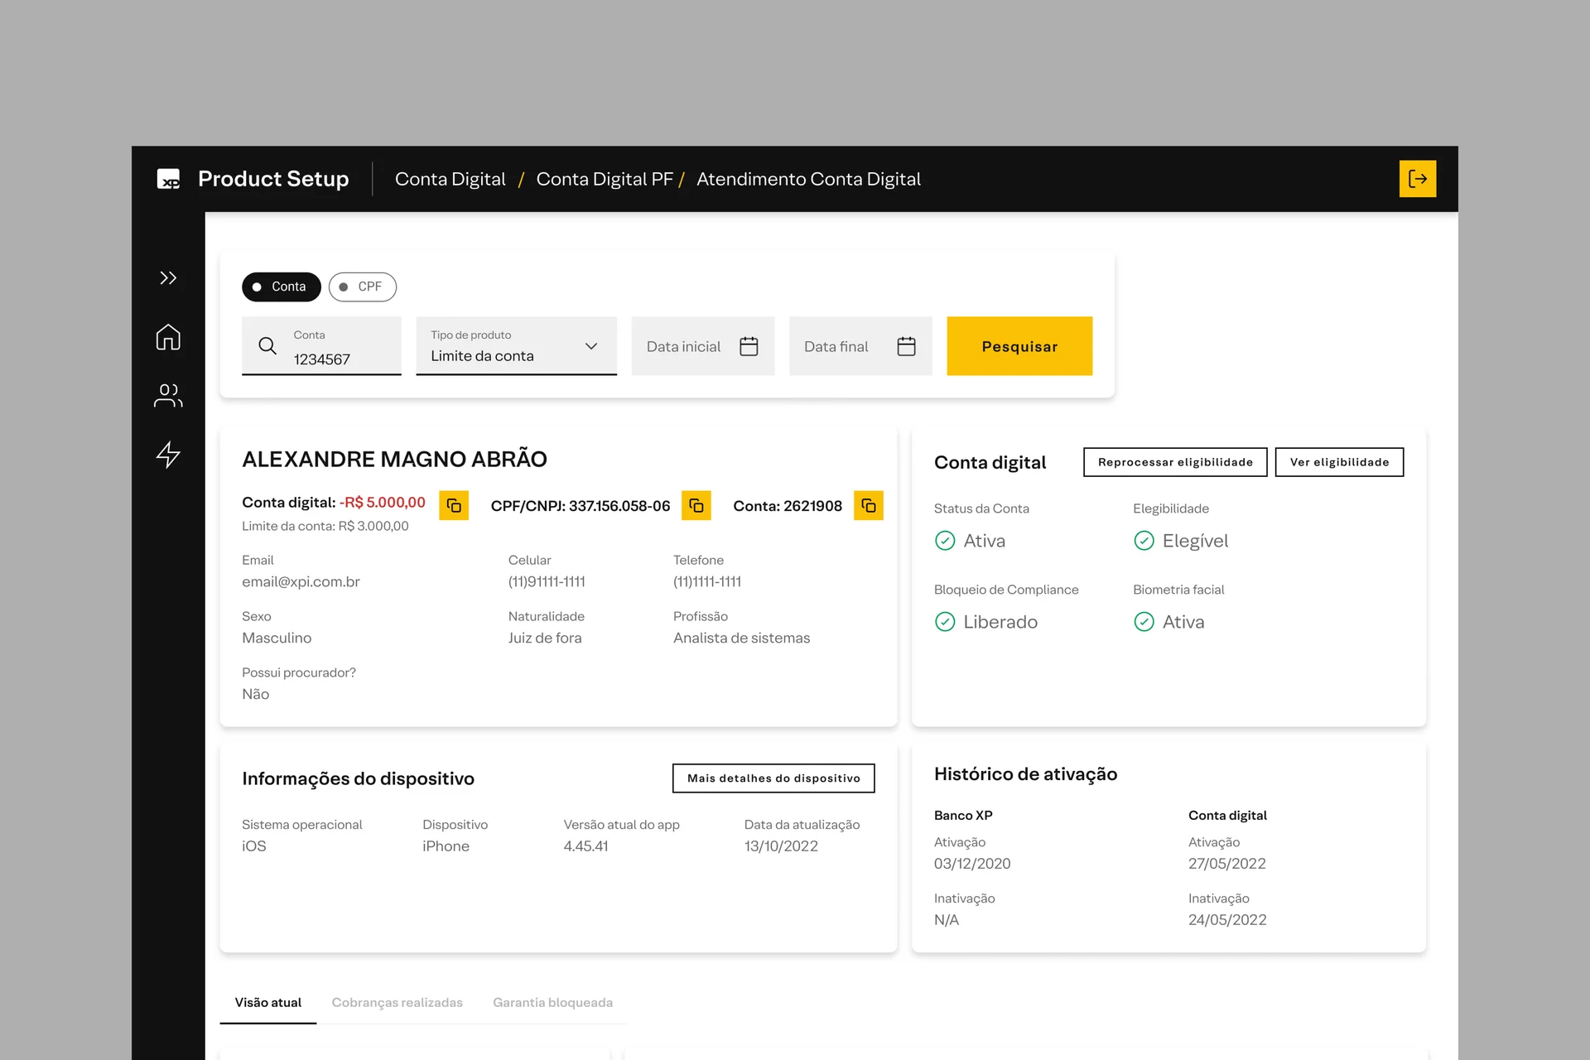This screenshot has height=1060, width=1590.
Task: Click the Biometria facial Ativa check icon
Action: click(x=1144, y=622)
